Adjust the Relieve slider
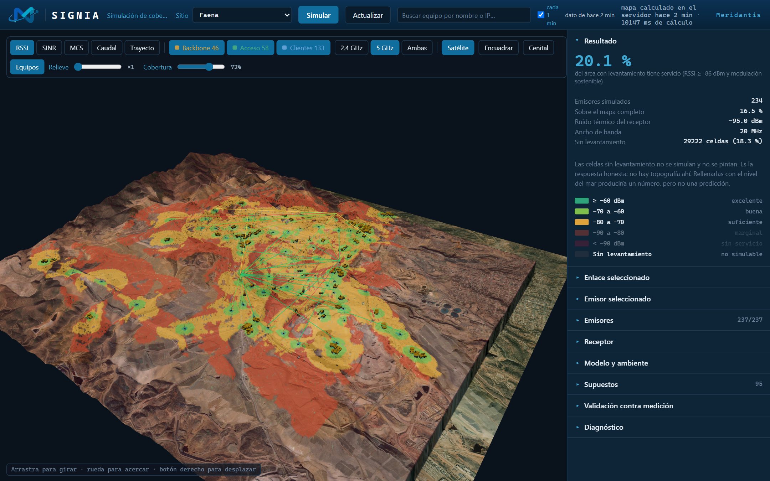770x481 pixels. 98,67
